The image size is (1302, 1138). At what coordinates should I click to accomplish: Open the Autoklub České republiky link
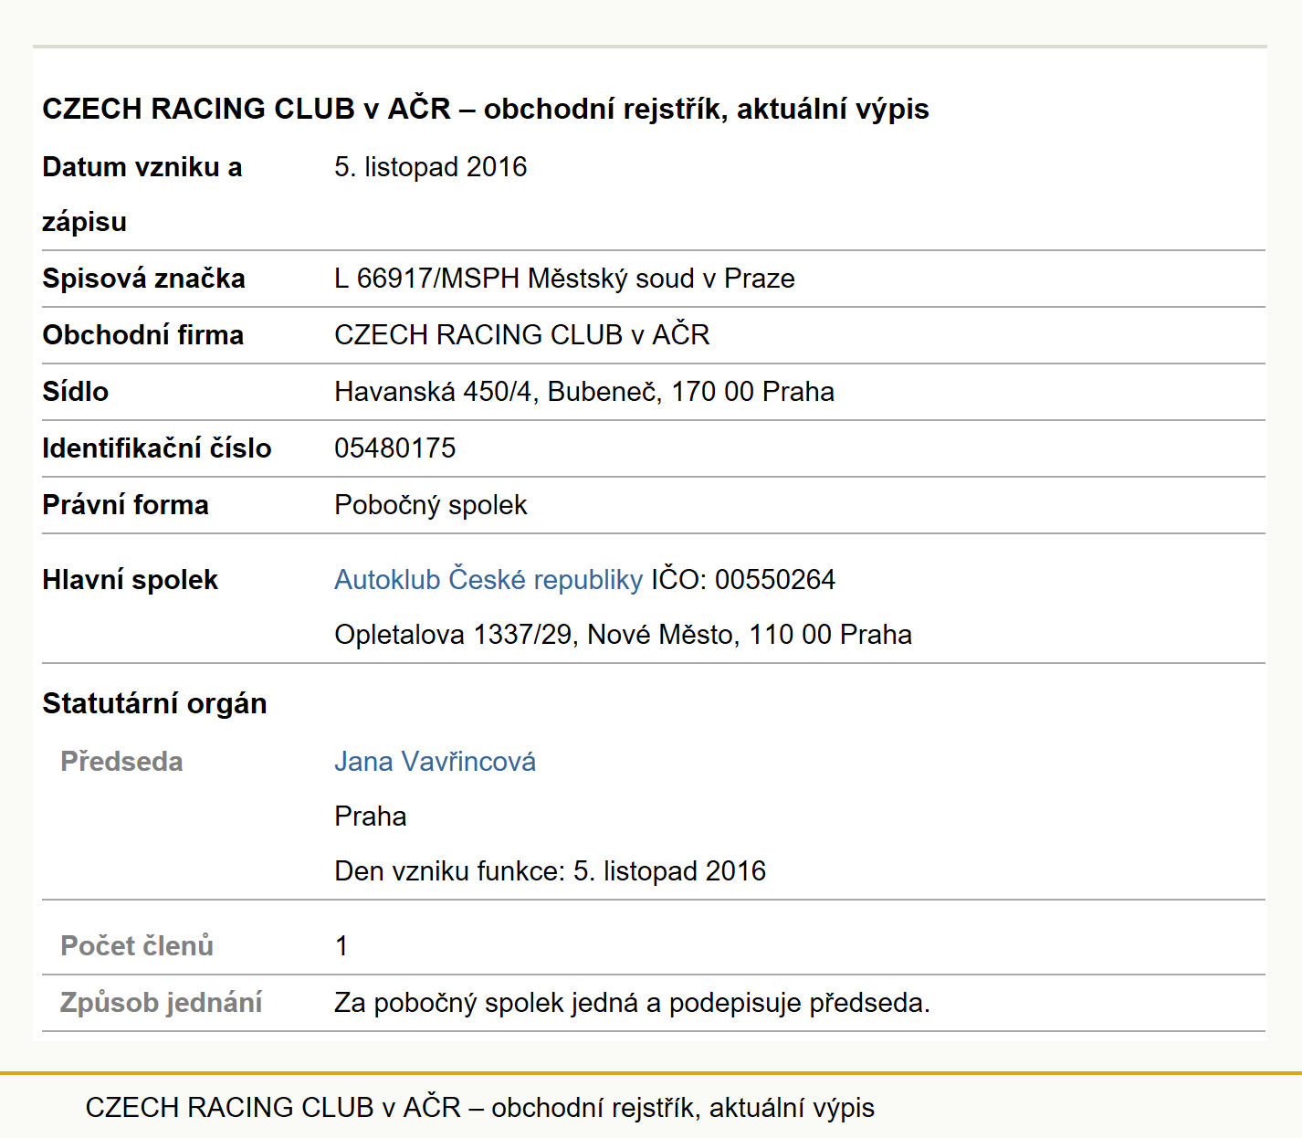(x=488, y=580)
